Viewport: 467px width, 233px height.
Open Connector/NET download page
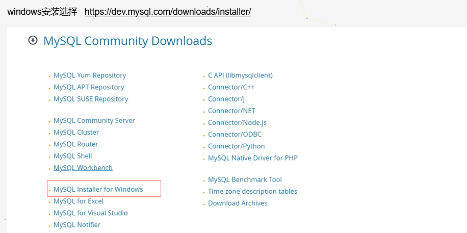click(x=231, y=111)
